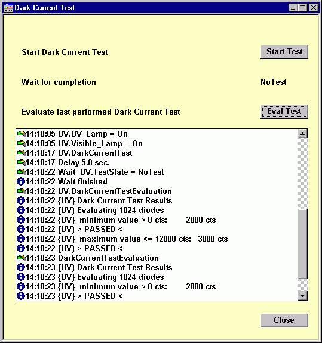
Task: Click the scrollbar track above the thumb
Action: tap(303, 174)
